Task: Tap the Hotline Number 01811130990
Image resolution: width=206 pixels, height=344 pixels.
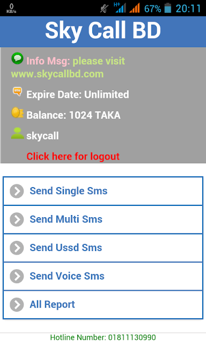Action: [x=103, y=338]
